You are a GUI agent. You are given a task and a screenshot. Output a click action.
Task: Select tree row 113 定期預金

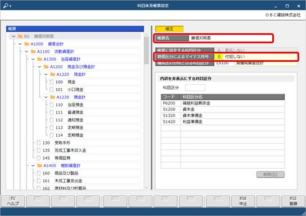click(94, 128)
